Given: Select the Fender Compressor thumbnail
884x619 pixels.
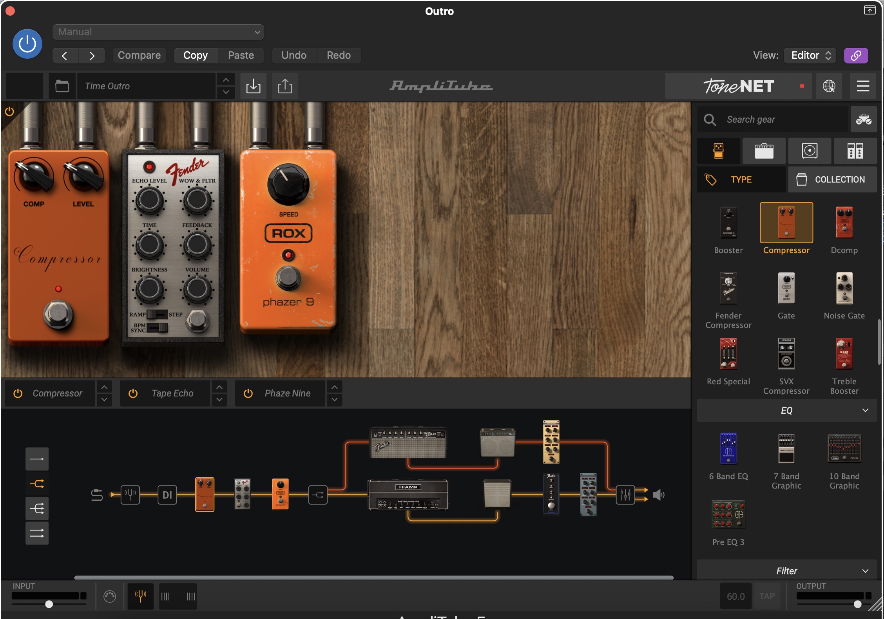Looking at the screenshot, I should (728, 288).
